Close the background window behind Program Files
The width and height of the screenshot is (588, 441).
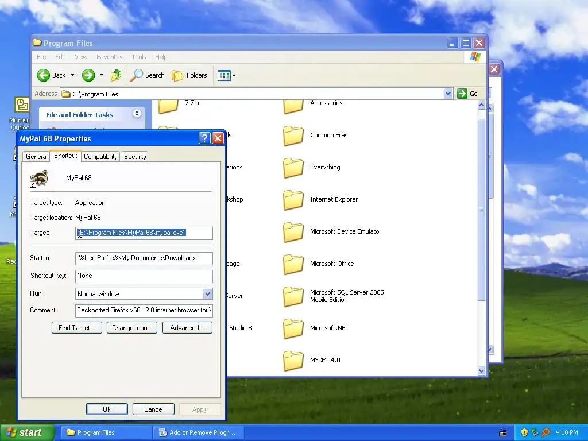[494, 69]
